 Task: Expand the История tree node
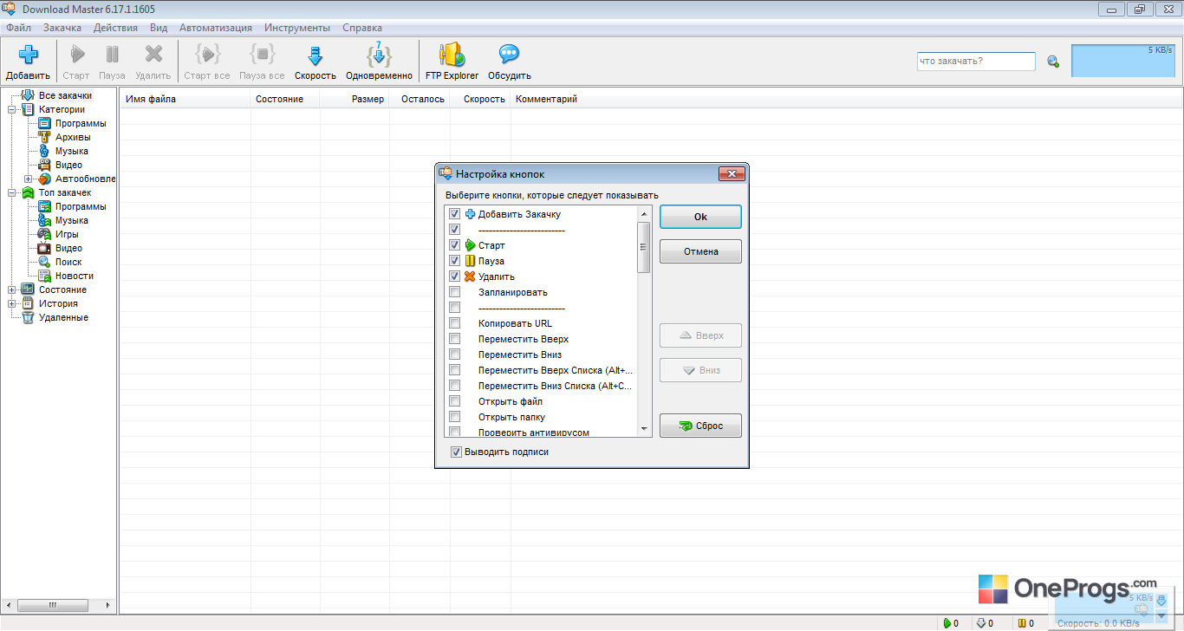click(x=12, y=303)
